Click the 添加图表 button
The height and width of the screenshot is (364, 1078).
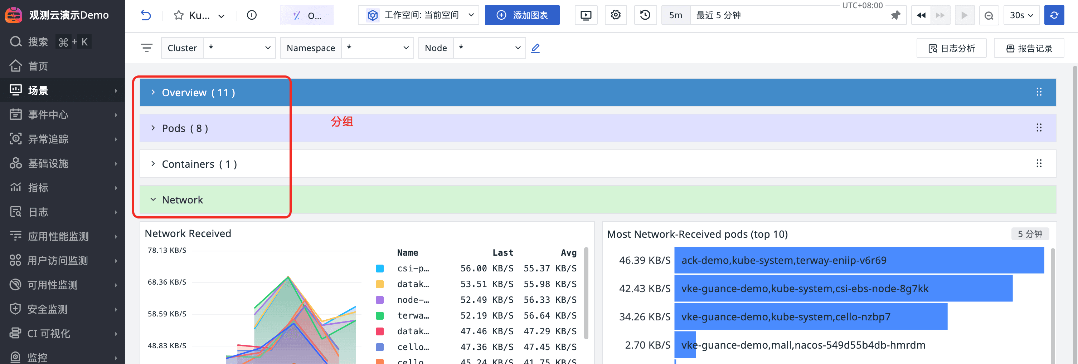click(x=522, y=15)
